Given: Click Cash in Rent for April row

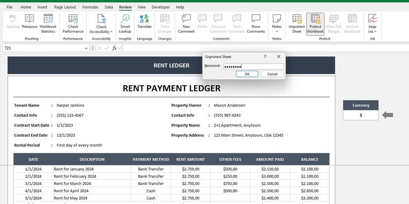Looking at the screenshot, I should (151, 191).
